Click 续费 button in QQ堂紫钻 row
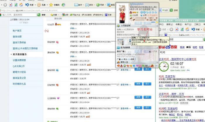 point(138,97)
